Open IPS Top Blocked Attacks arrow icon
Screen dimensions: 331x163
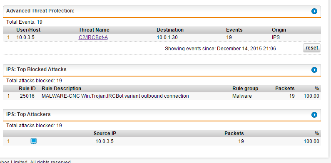click(314, 70)
